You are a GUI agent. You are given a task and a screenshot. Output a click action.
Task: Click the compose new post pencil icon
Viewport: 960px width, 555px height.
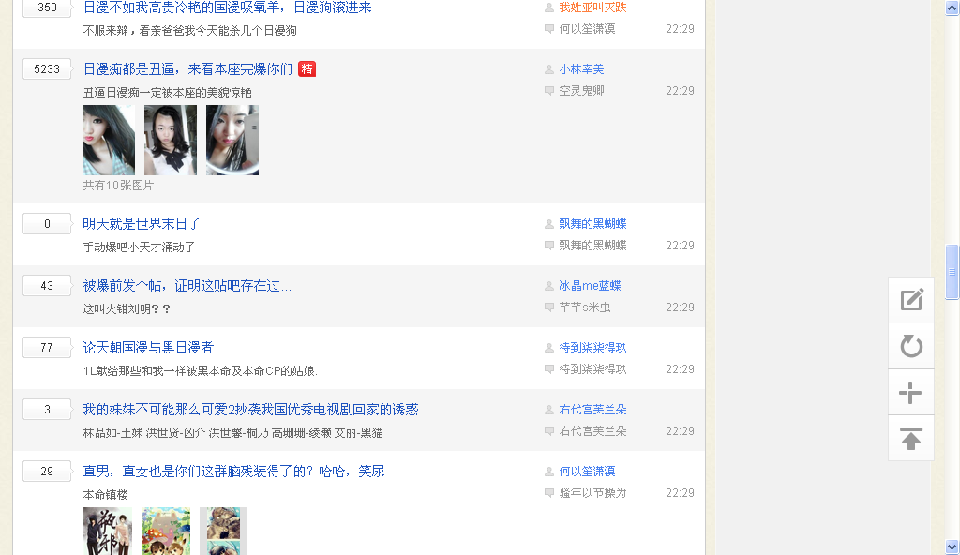(x=911, y=300)
